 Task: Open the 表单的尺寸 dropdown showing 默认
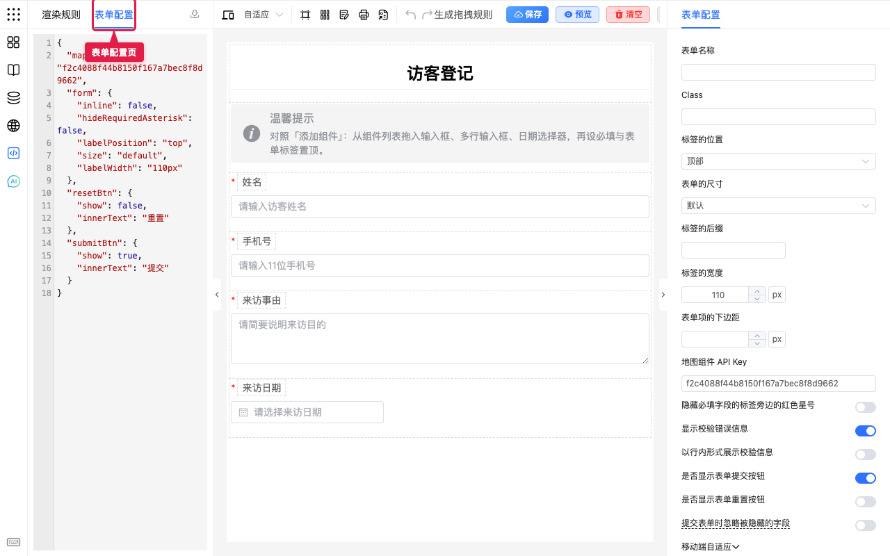[779, 206]
